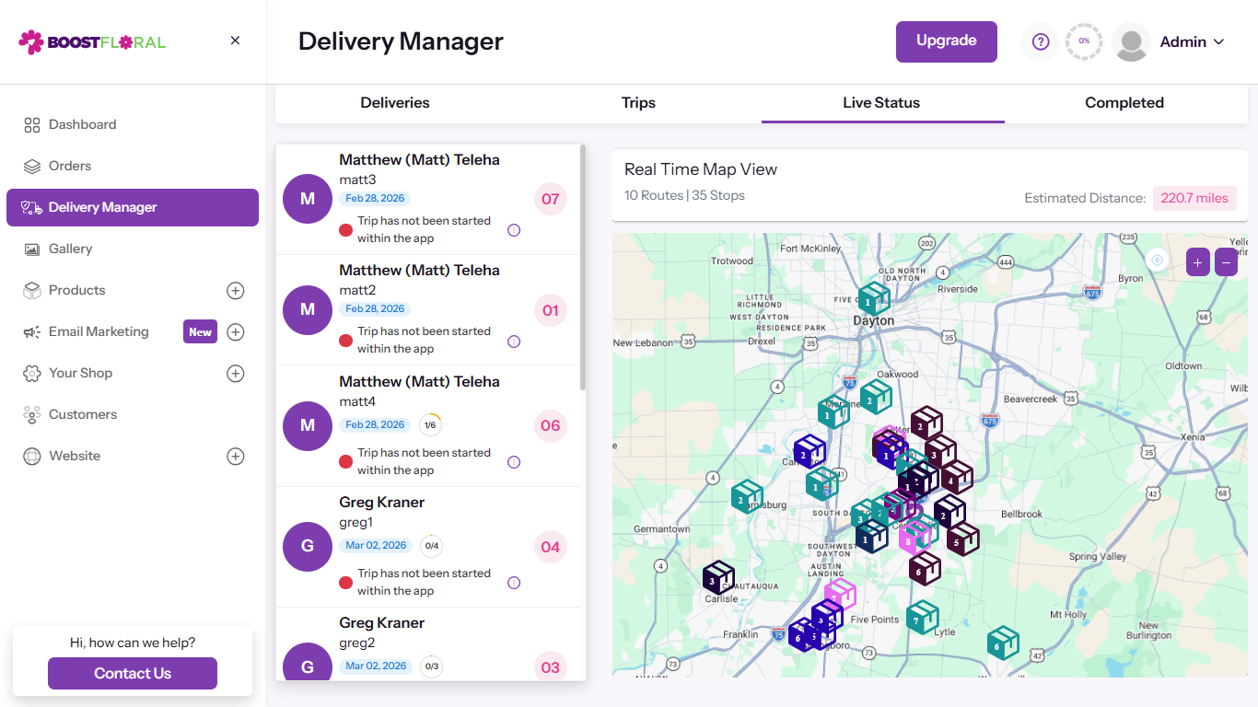Click the 220.7 miles estimated distance value

[1194, 198]
